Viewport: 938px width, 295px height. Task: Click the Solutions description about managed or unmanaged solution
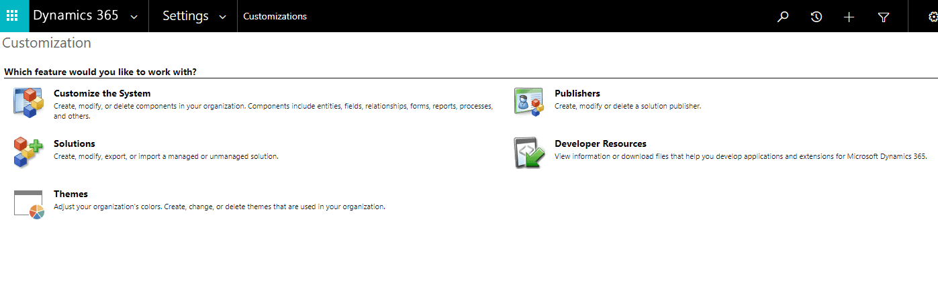[x=166, y=156]
